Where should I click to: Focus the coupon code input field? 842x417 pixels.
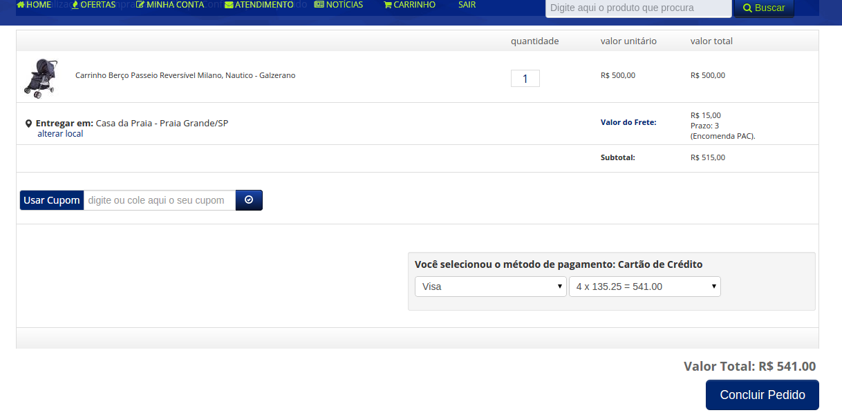(160, 200)
